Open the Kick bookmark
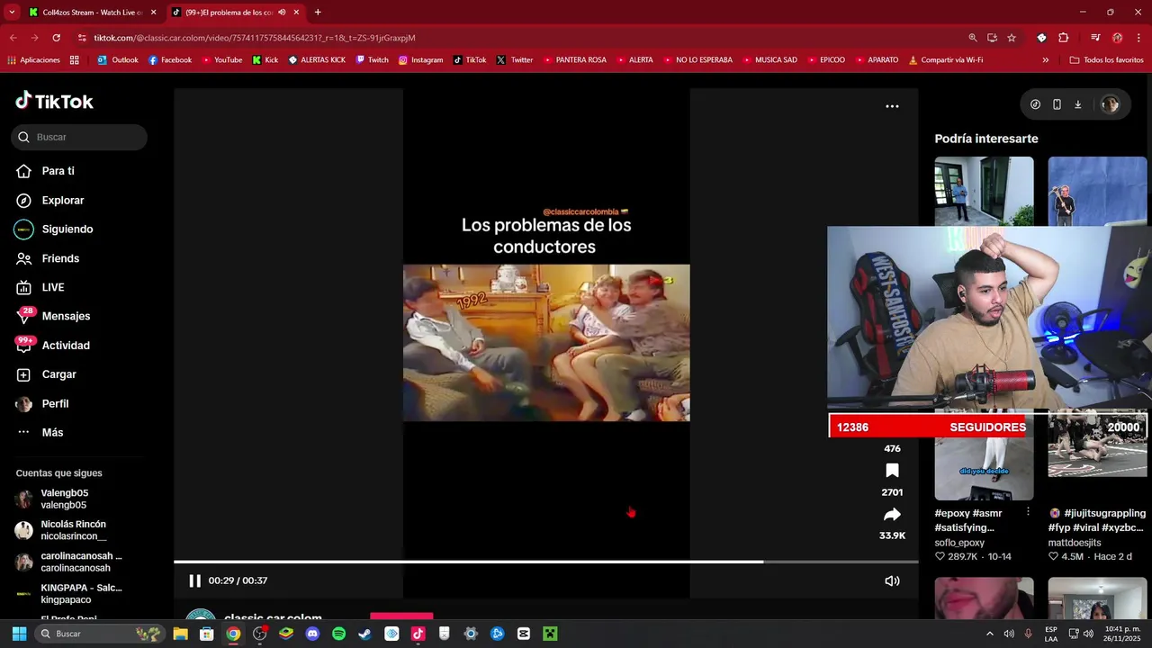The height and width of the screenshot is (648, 1152). coord(265,60)
